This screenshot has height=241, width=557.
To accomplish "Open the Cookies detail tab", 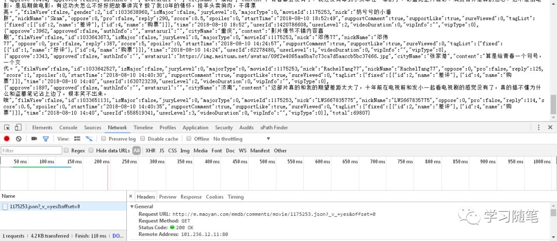I will (215, 197).
